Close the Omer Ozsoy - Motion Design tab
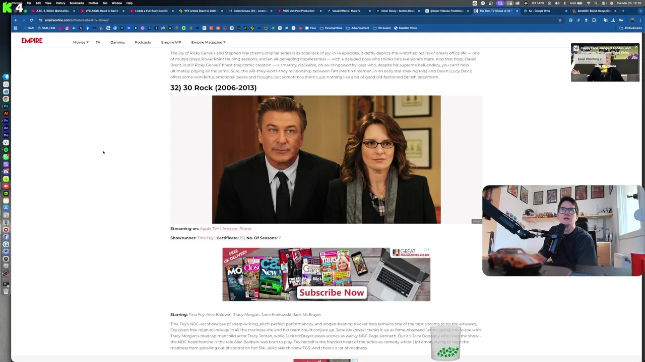The width and height of the screenshot is (645, 362). point(419,11)
